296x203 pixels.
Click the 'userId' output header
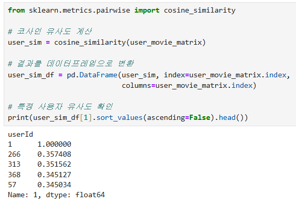20,135
